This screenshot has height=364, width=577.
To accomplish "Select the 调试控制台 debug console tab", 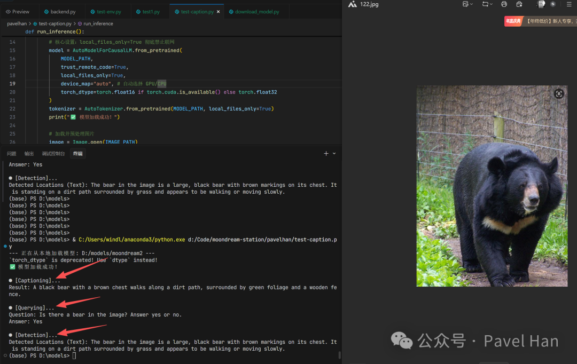I will tap(53, 154).
